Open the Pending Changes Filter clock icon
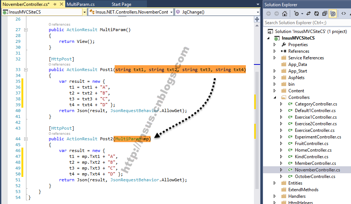This screenshot has width=351, height=204. (296, 14)
